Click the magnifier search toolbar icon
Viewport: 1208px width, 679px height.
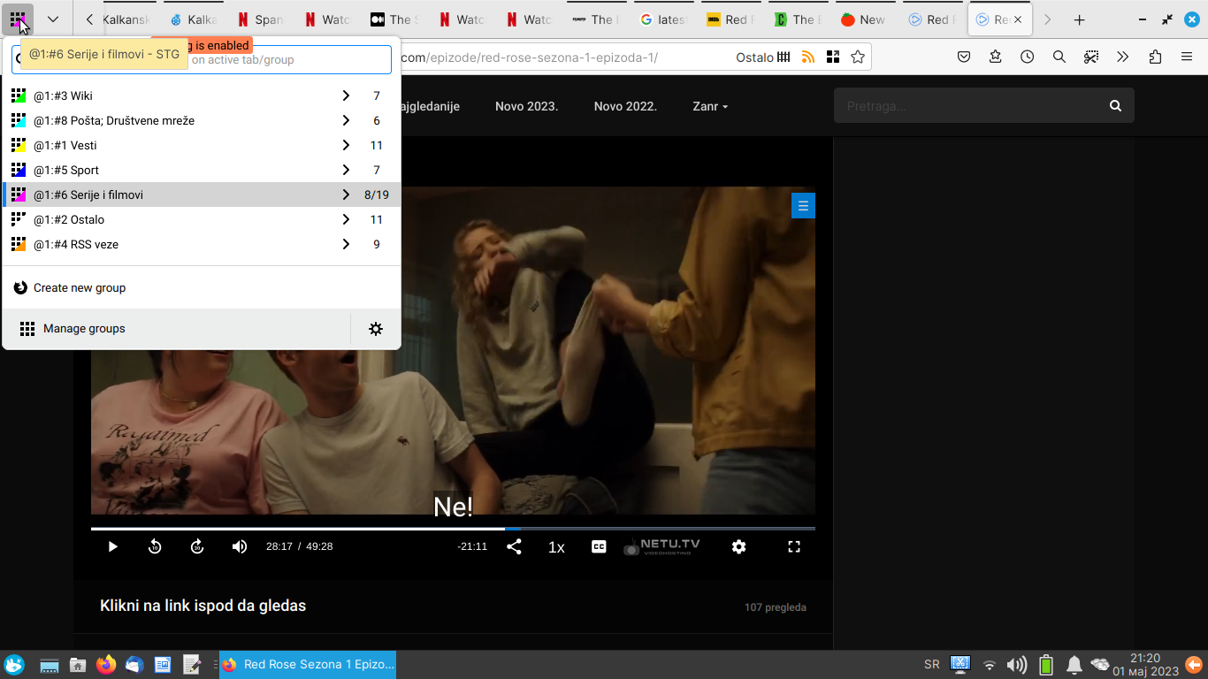1059,57
